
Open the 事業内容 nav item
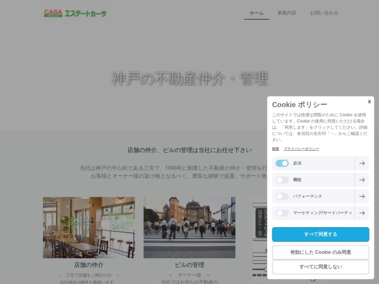(x=287, y=13)
